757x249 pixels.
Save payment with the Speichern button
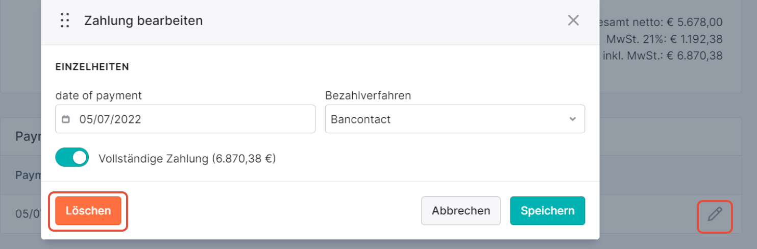coord(547,211)
